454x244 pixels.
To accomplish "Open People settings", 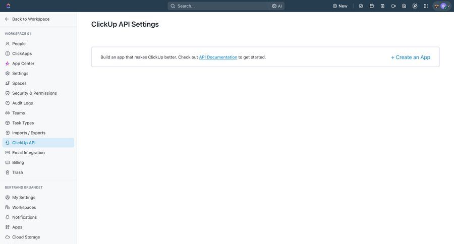I will (38, 44).
